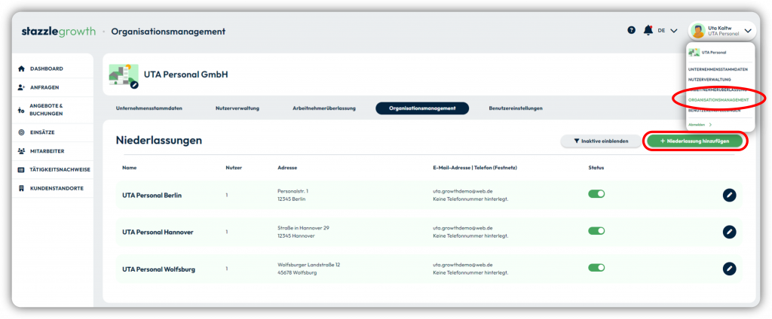
Task: Click the UTA Personal Berlin name
Action: pos(152,195)
